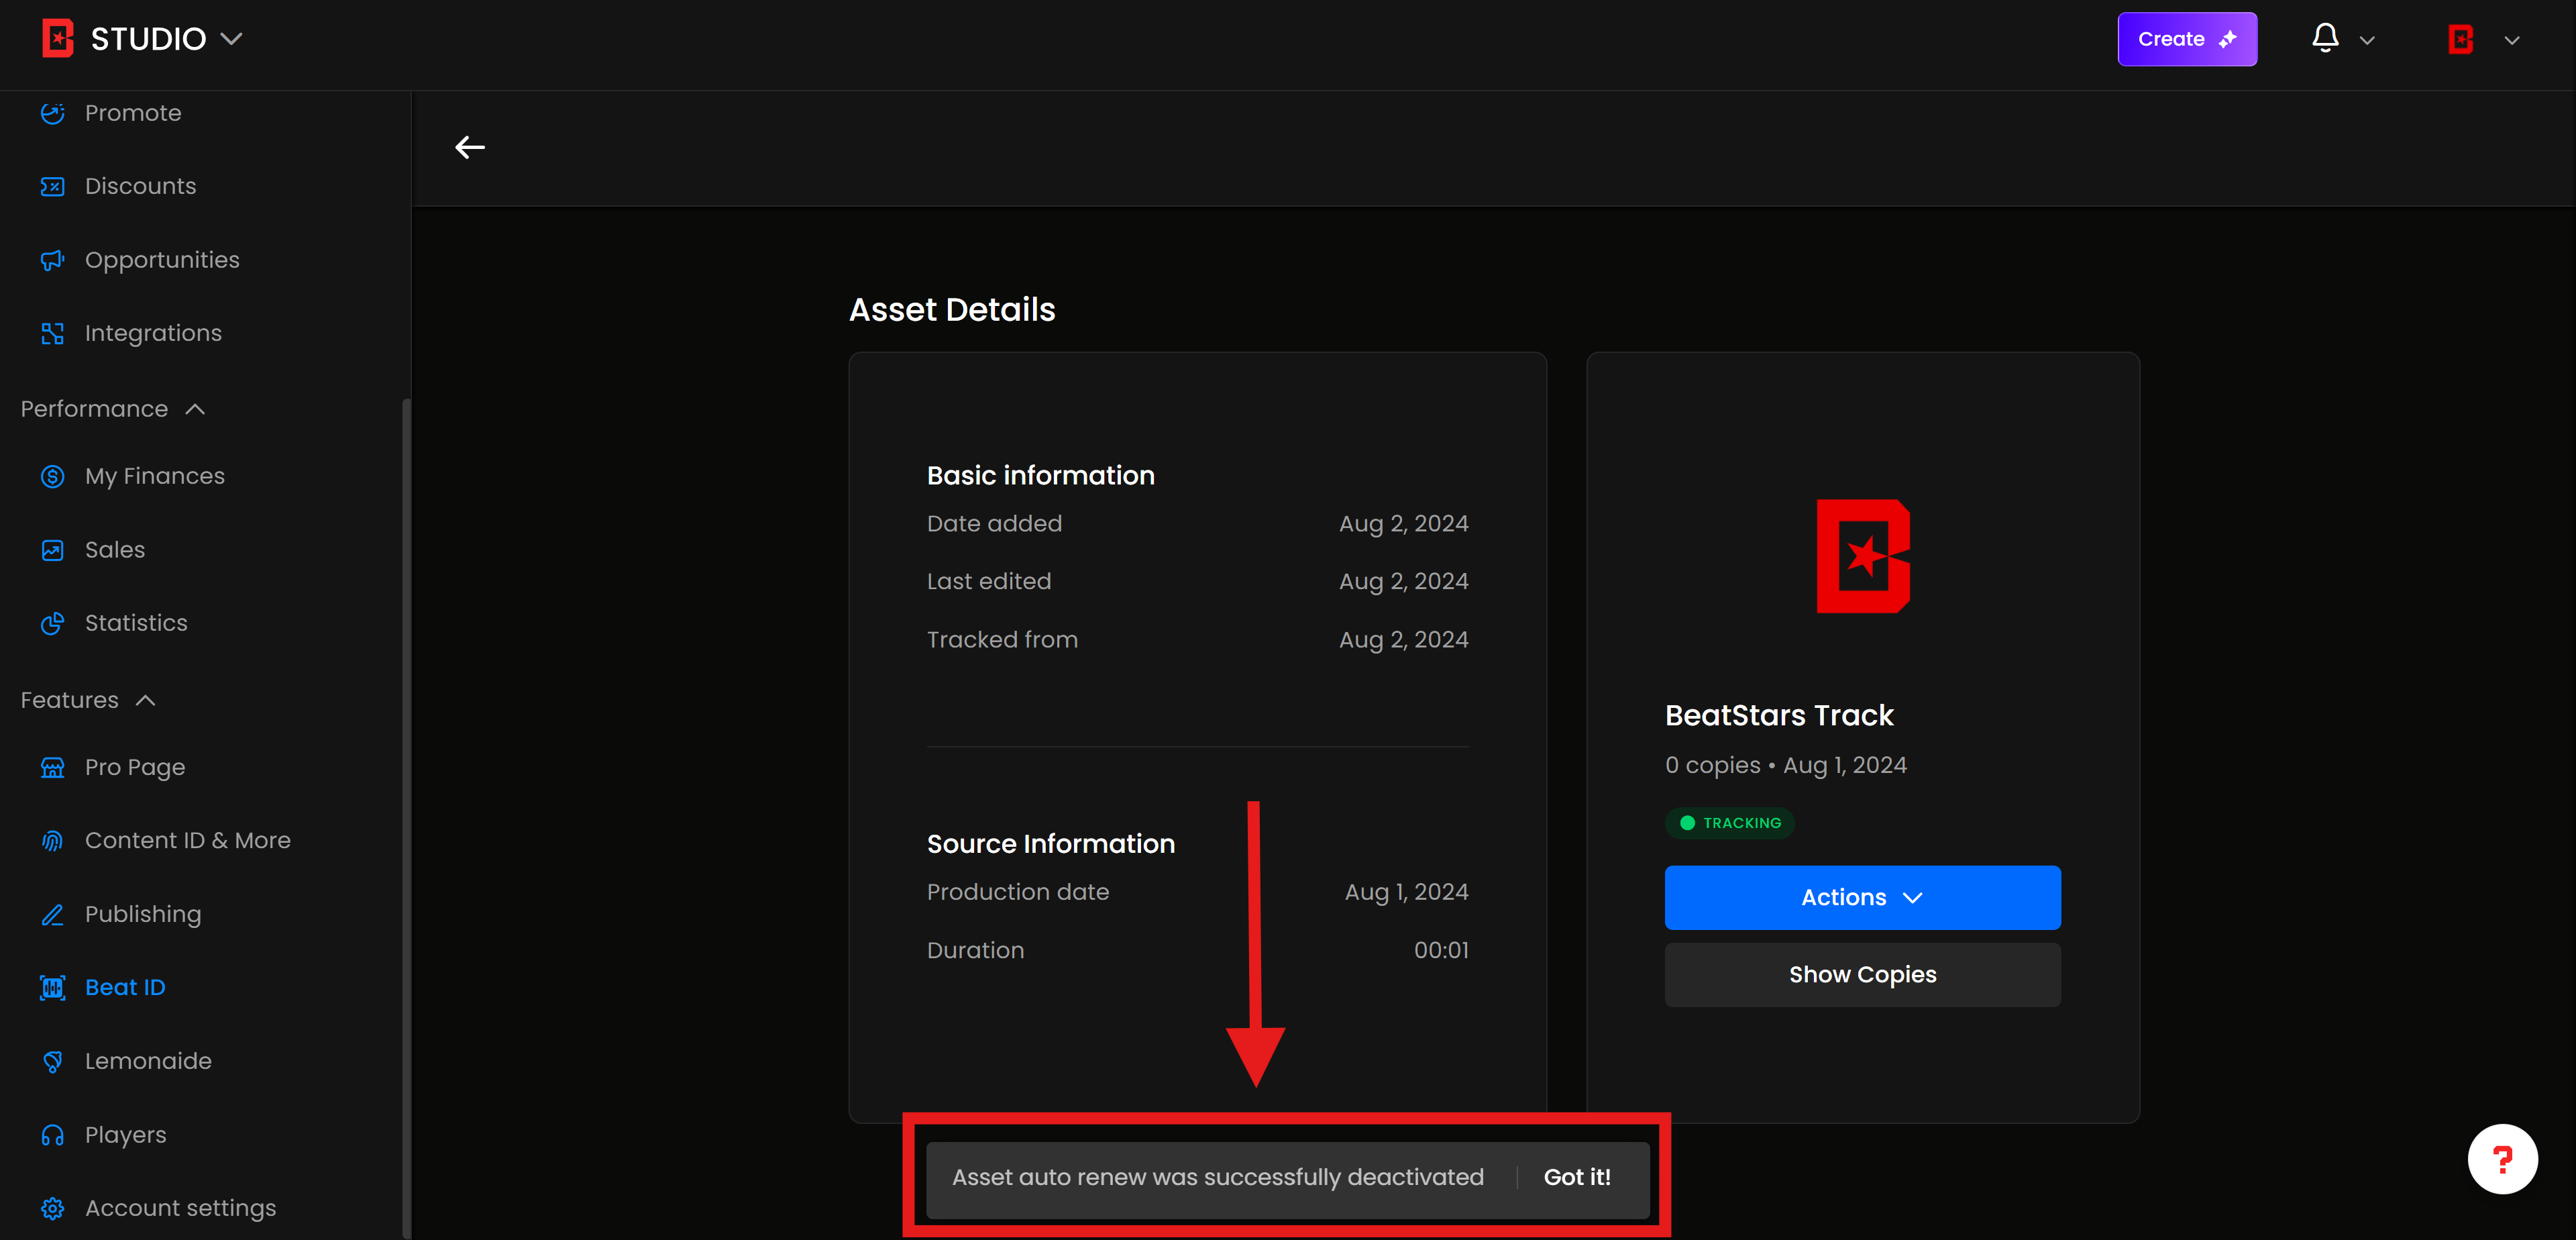Expand the notifications dropdown chevron
2576x1240 pixels.
2367,40
